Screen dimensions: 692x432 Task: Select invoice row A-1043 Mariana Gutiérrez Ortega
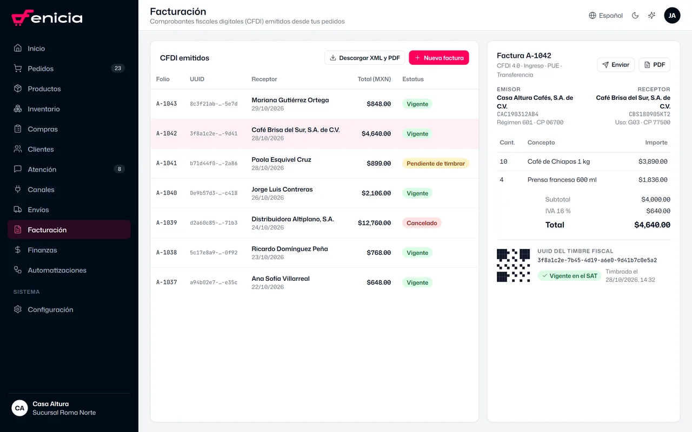[x=315, y=104]
